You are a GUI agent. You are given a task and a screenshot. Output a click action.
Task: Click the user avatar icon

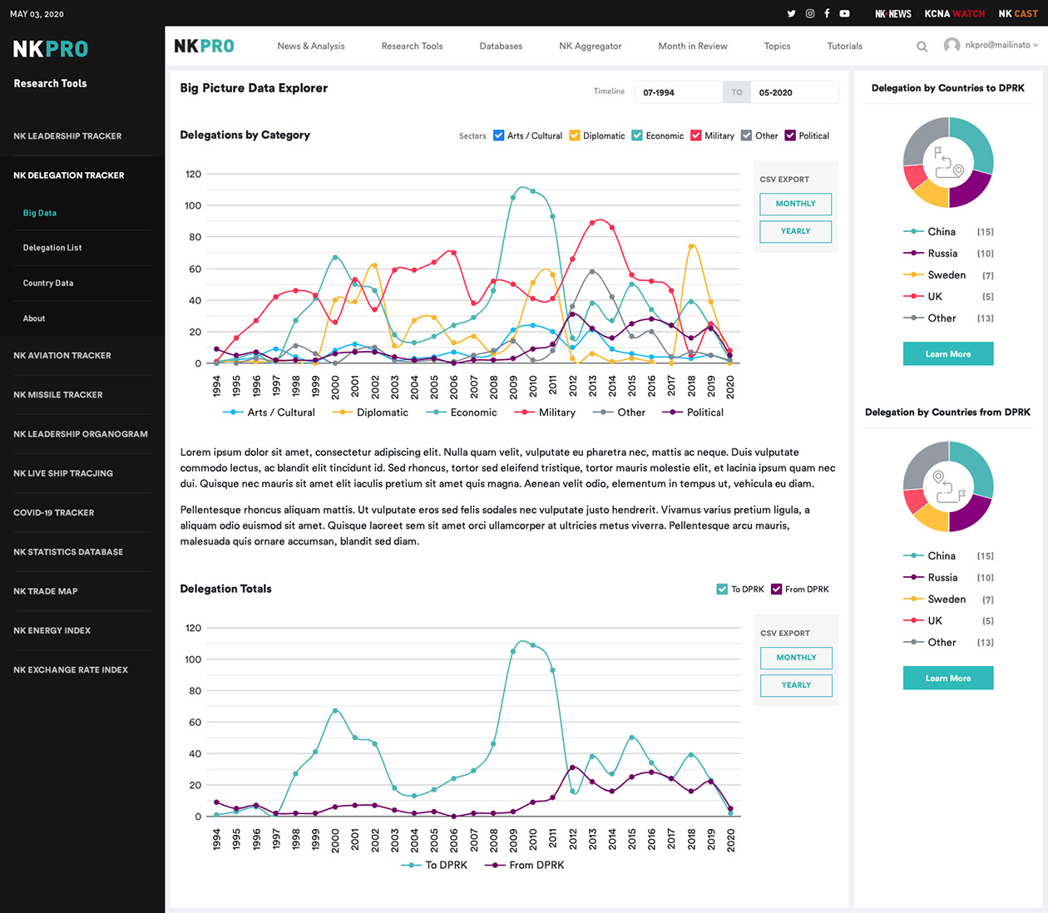pos(952,46)
